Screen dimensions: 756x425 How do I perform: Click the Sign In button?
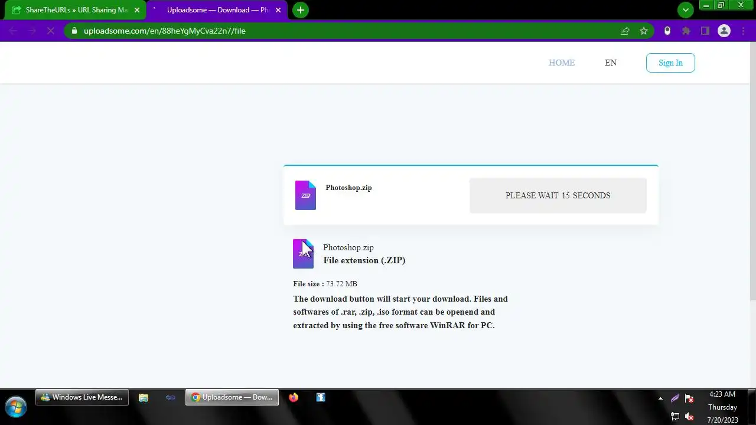670,63
